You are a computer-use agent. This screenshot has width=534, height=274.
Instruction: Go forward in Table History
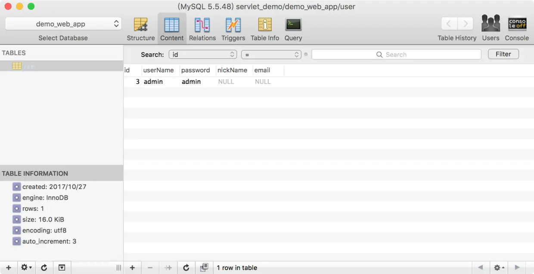(465, 24)
